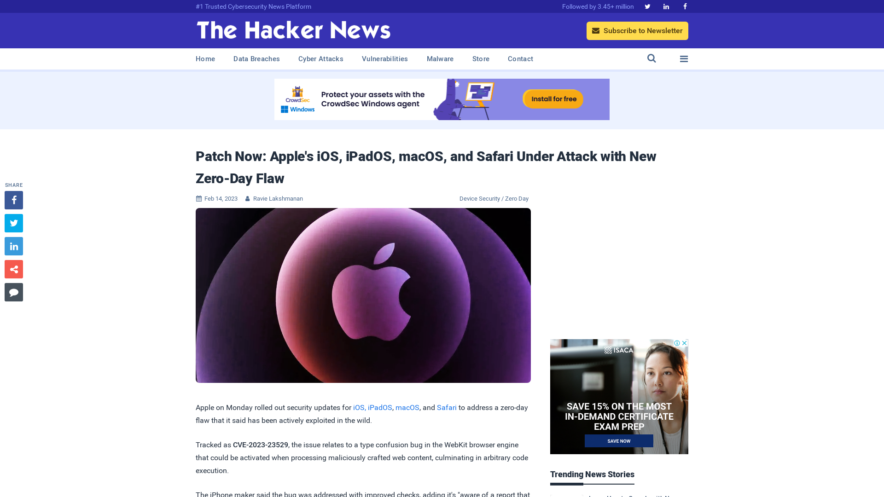The height and width of the screenshot is (497, 884).
Task: Click the LinkedIn share icon
Action: pyautogui.click(x=13, y=246)
